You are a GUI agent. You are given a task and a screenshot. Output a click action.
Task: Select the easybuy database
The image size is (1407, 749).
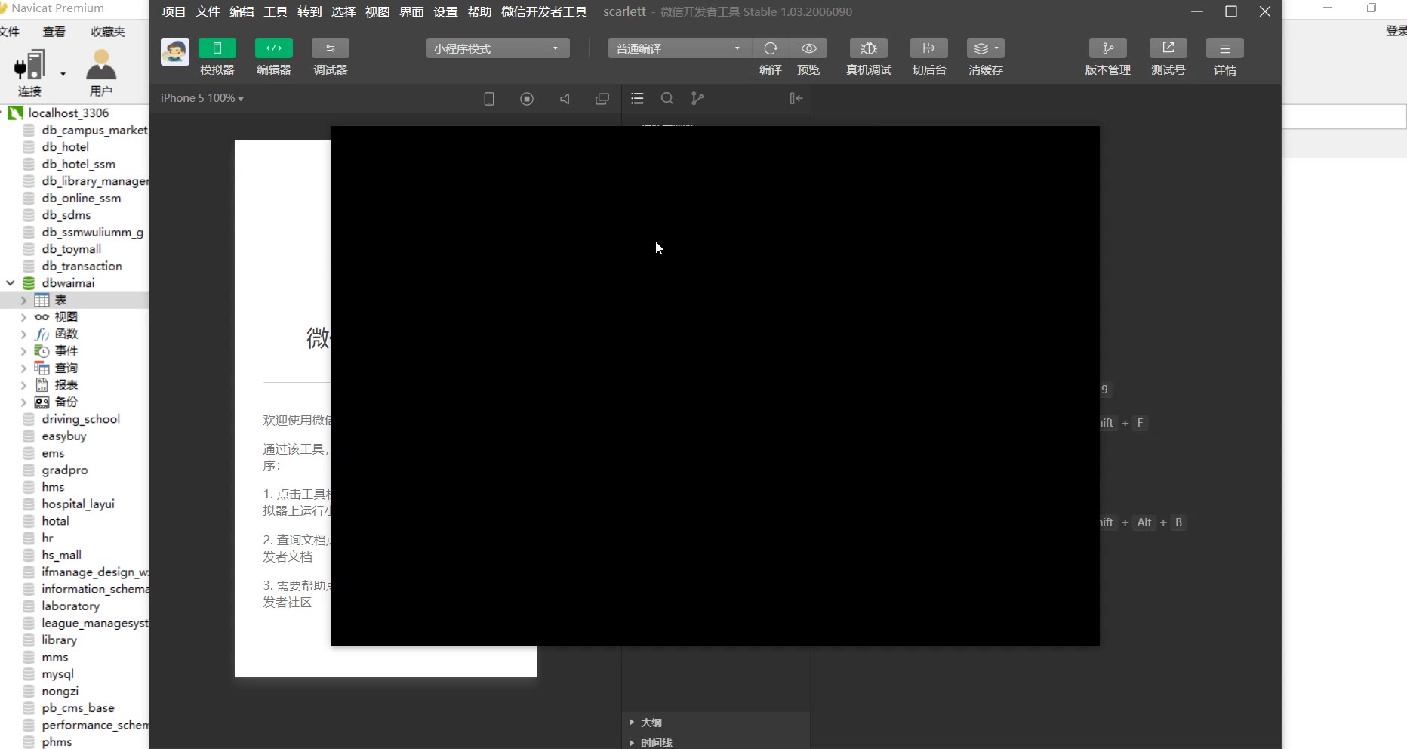(x=63, y=436)
